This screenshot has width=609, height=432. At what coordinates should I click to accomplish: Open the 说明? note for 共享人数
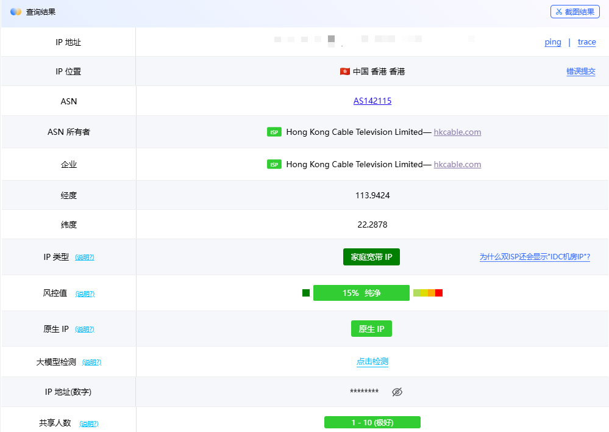tap(89, 423)
